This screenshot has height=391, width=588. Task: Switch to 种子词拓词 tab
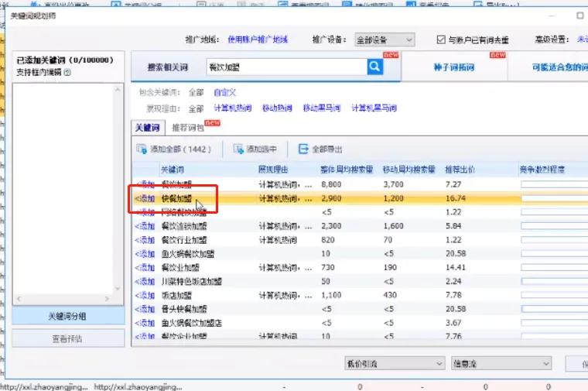[x=454, y=67]
